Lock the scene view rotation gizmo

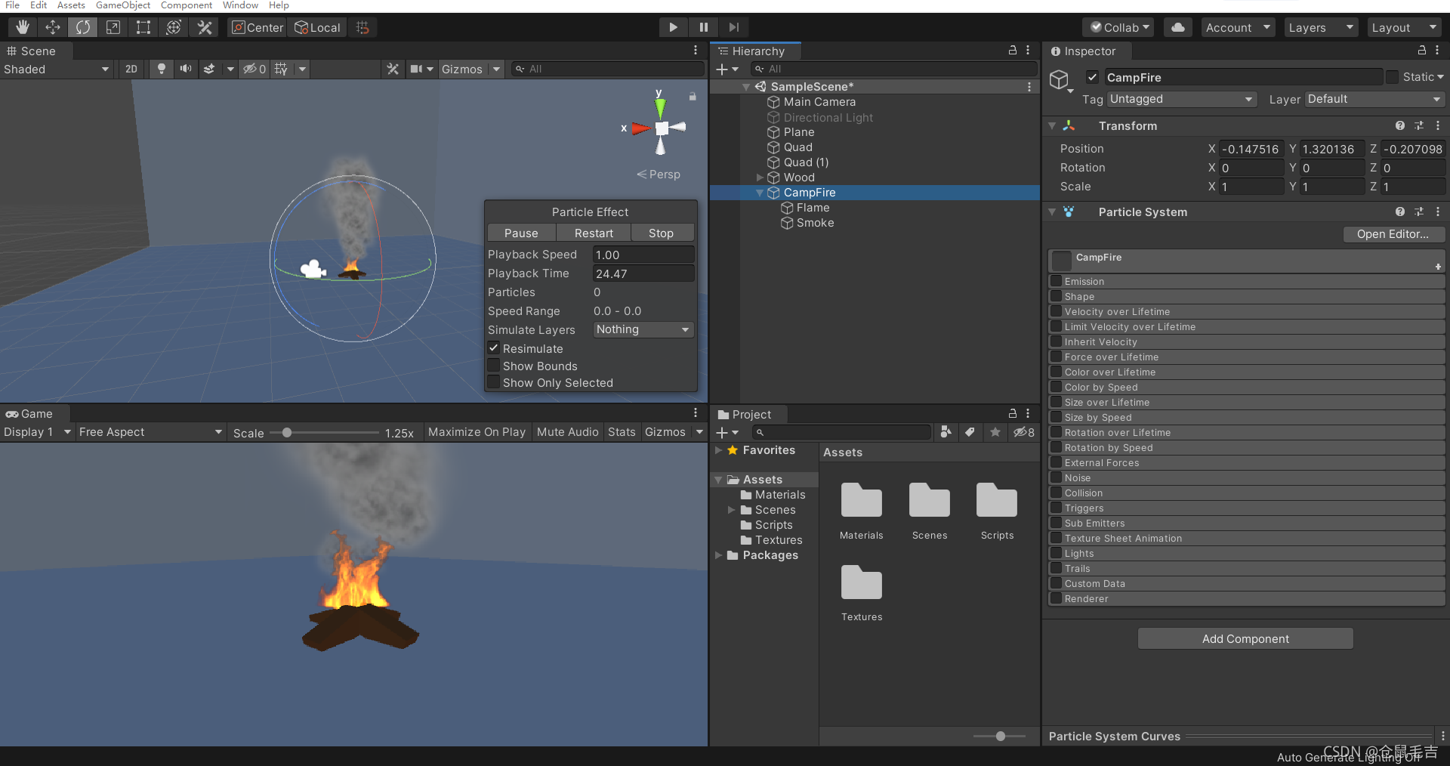693,97
